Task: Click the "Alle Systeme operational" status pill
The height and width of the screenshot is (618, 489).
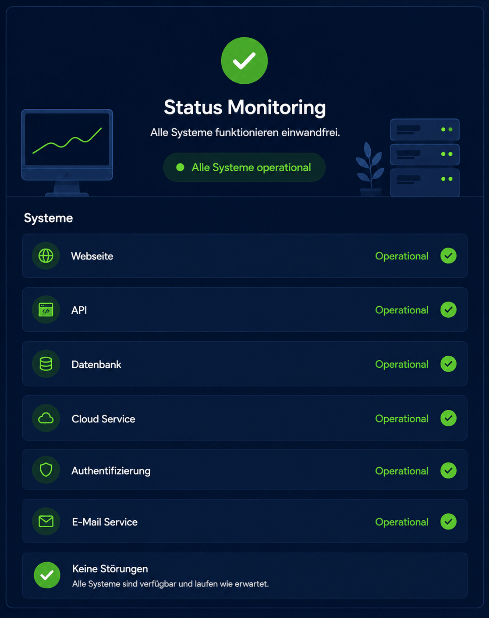Action: [244, 167]
